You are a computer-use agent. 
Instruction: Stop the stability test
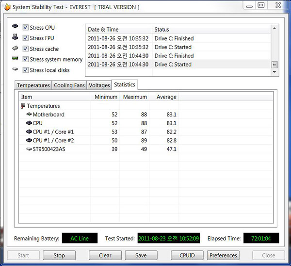(x=59, y=255)
